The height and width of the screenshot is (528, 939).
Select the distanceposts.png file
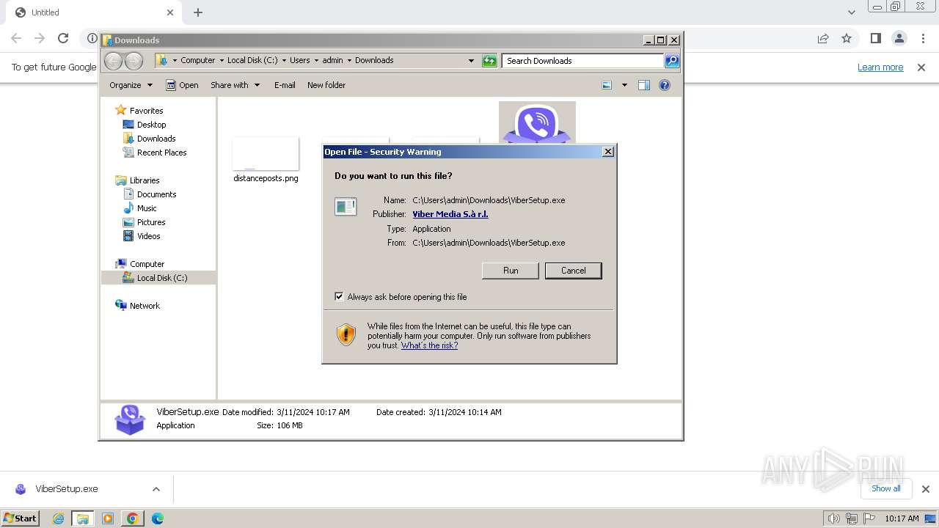pyautogui.click(x=266, y=160)
